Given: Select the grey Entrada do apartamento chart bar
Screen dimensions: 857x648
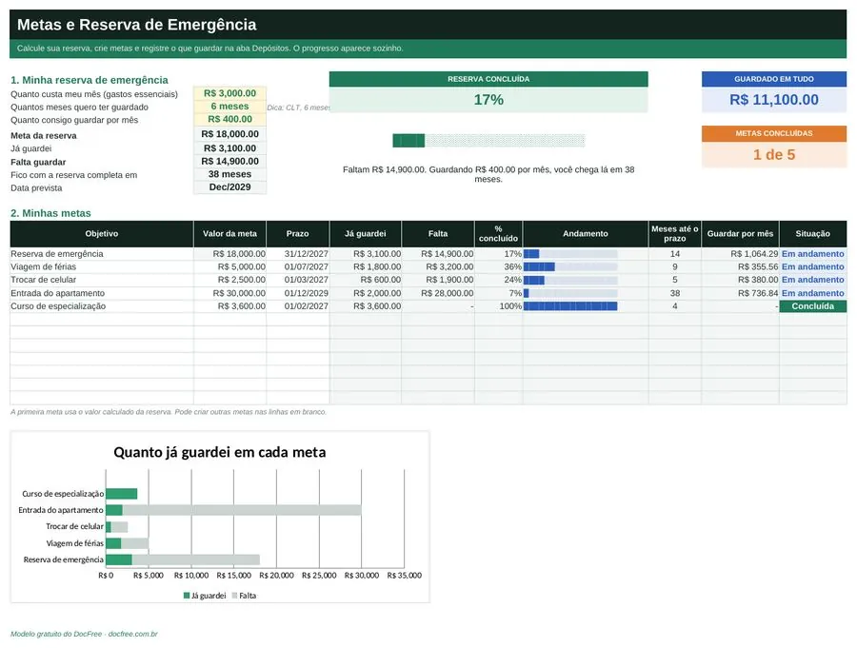Looking at the screenshot, I should (242, 510).
